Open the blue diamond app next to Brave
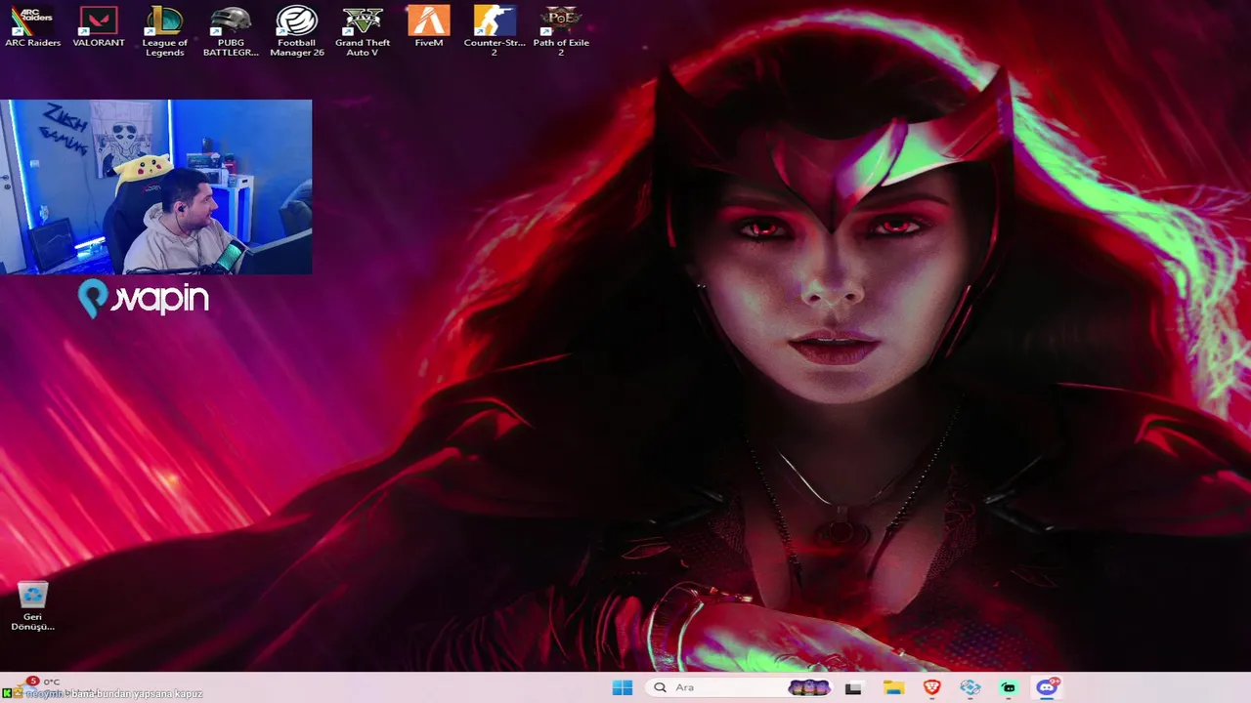Image resolution: width=1251 pixels, height=703 pixels. point(971,687)
